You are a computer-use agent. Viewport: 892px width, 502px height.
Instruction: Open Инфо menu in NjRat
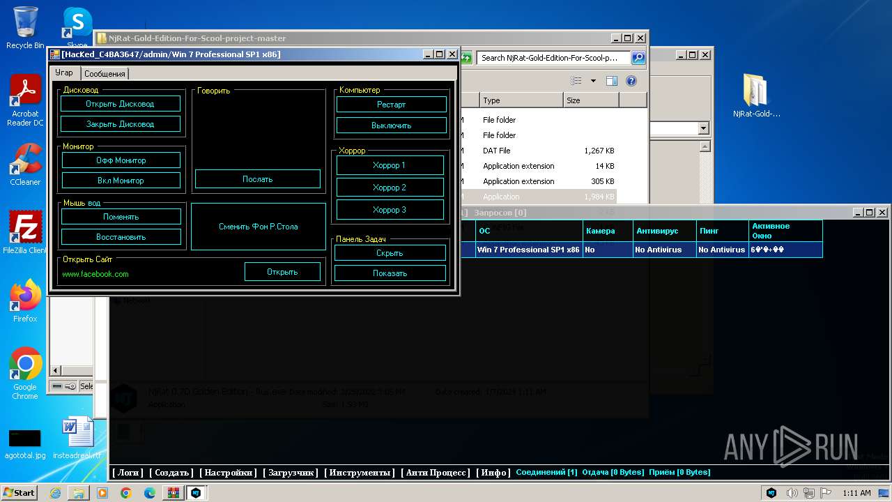[493, 472]
